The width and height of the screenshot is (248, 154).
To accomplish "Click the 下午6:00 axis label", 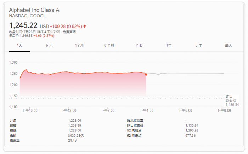I will (x=185, y=110).
